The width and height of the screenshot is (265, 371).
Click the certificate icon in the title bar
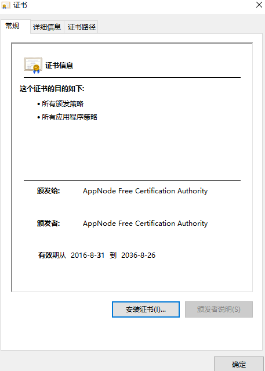click(x=6, y=5)
